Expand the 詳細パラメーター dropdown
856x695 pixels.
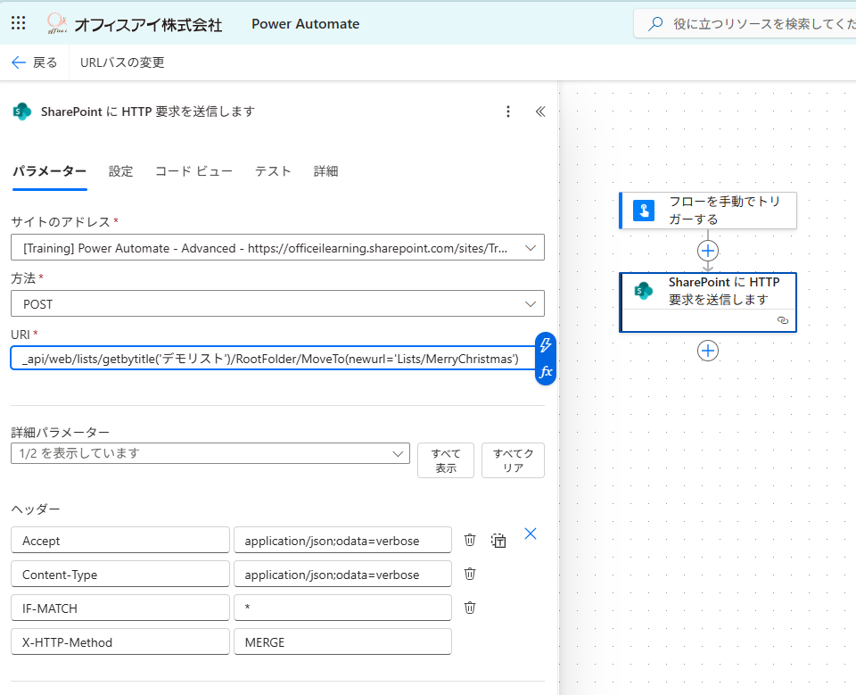pyautogui.click(x=398, y=453)
